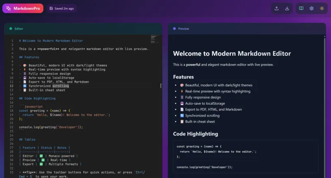Click the '**Tip**' blockquote line in the editor
This screenshot has height=178, width=331.
pyautogui.click(x=82, y=174)
